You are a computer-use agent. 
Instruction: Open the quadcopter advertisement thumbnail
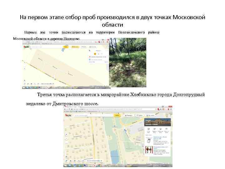(149, 140)
